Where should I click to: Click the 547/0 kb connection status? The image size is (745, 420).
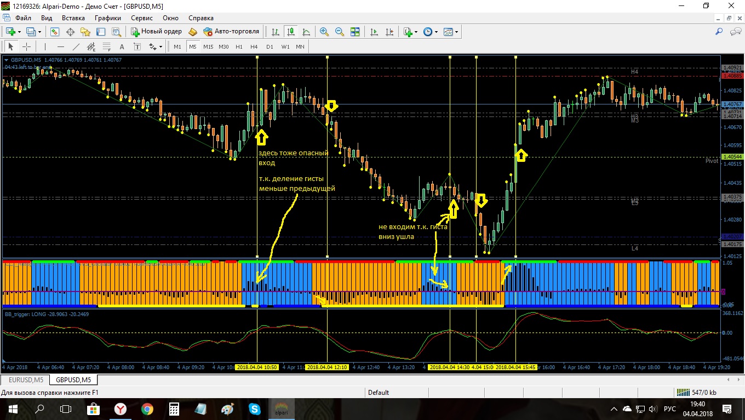pos(697,392)
